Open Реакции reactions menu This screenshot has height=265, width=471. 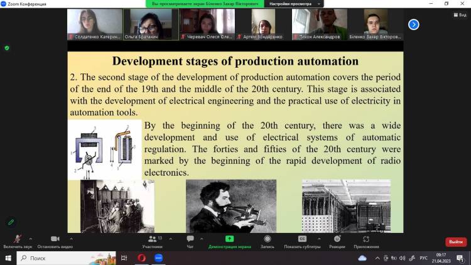coord(337,240)
